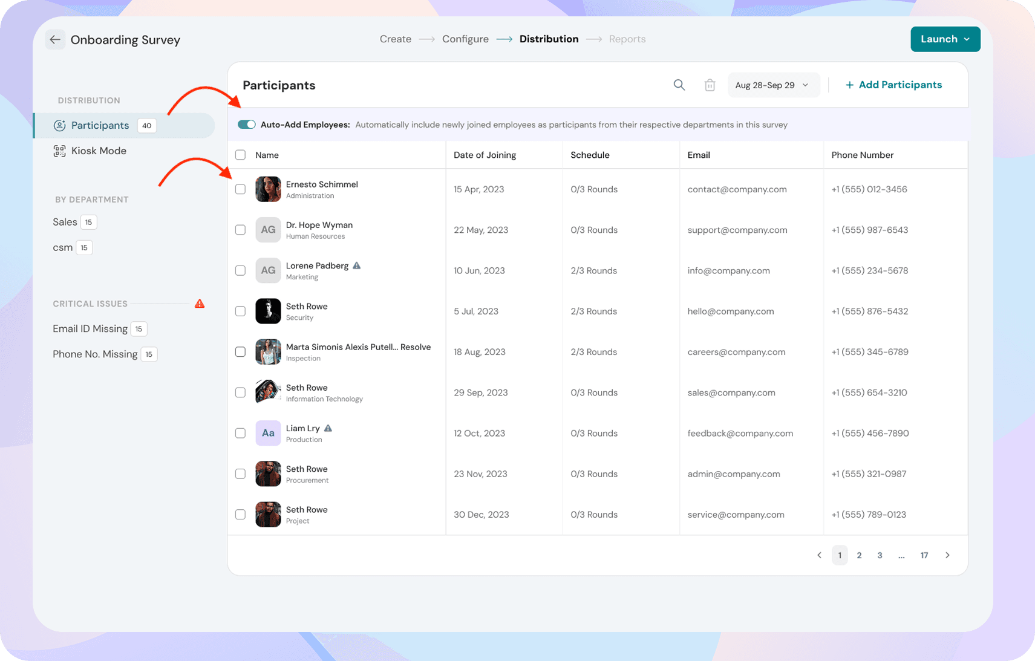1035x661 pixels.
Task: Click Resolve link for Marta Simonis
Action: (x=416, y=347)
